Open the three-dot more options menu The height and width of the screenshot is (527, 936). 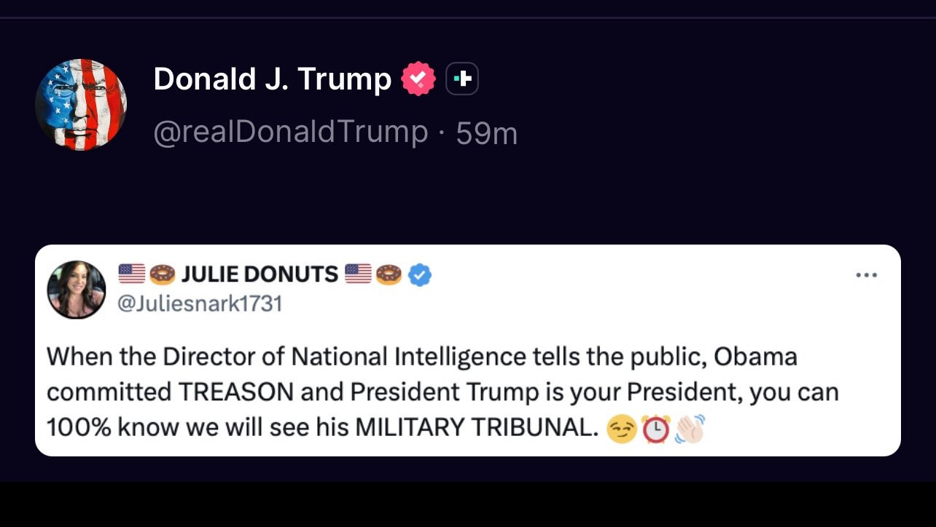pos(867,275)
